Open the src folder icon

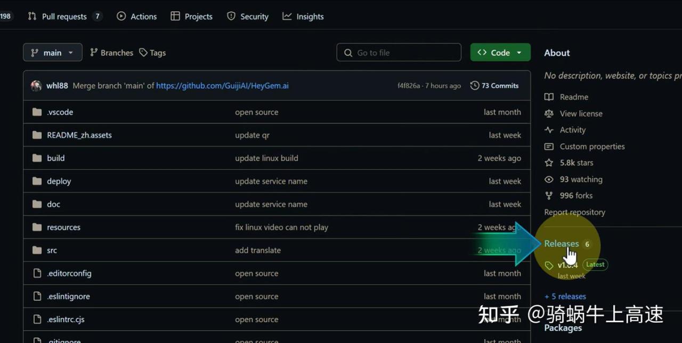pos(37,250)
